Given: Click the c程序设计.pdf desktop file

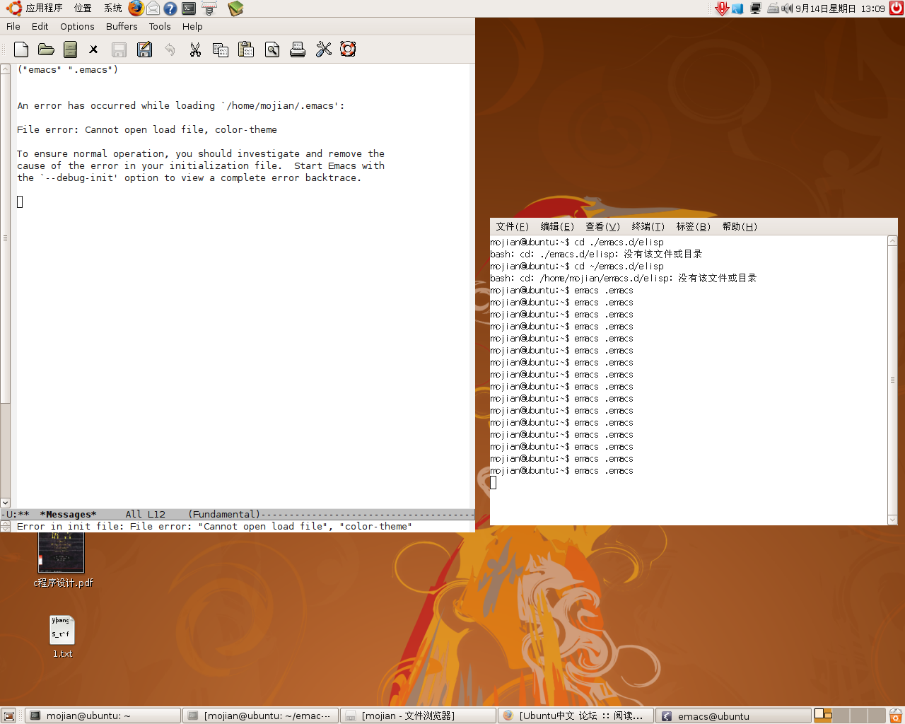Looking at the screenshot, I should 62,559.
